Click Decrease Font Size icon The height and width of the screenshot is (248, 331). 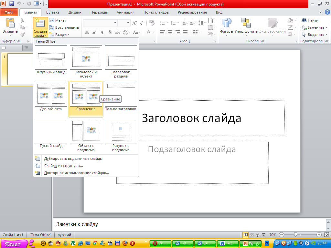click(x=142, y=23)
